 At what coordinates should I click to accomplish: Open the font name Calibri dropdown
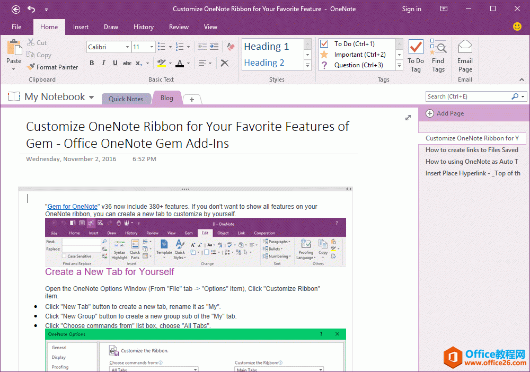127,47
